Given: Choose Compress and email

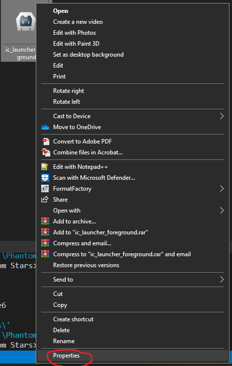Looking at the screenshot, I should (x=82, y=243).
